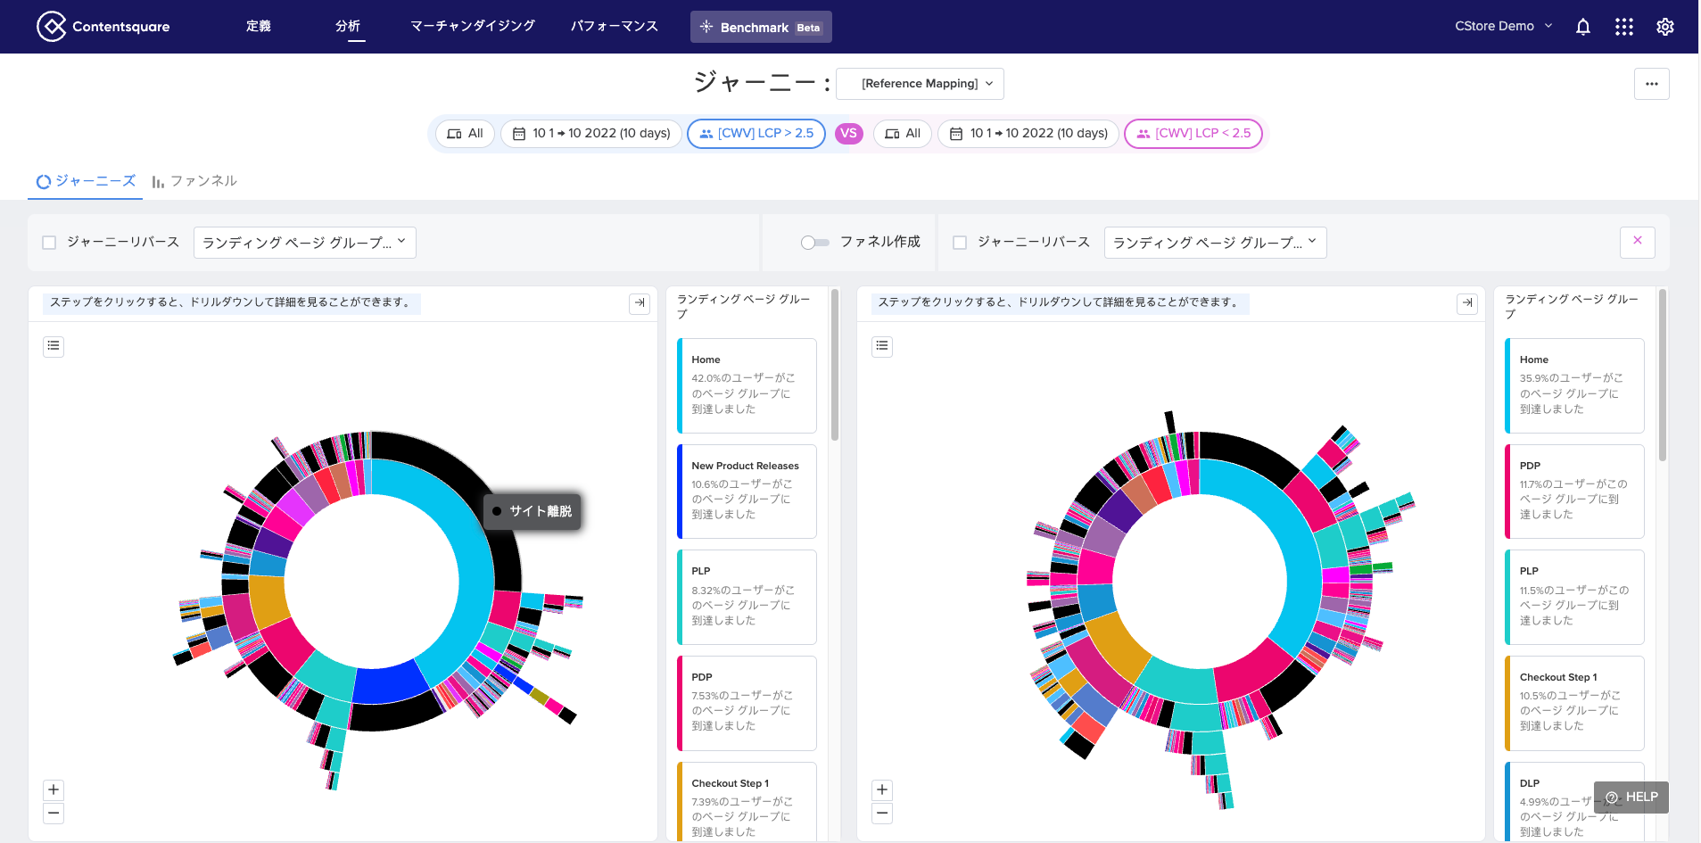Click the legend list icon on right chart

click(882, 346)
